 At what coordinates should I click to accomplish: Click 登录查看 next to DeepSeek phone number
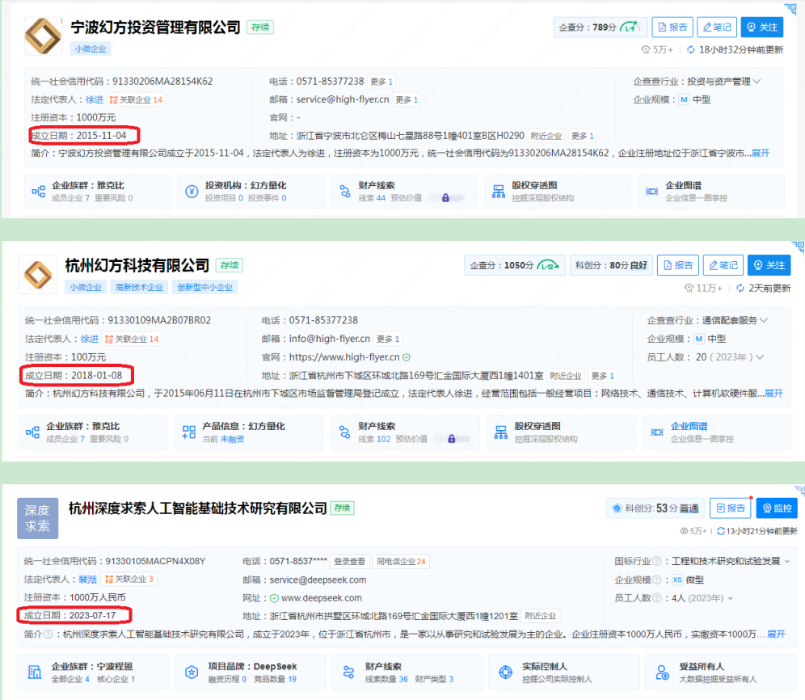pyautogui.click(x=350, y=561)
